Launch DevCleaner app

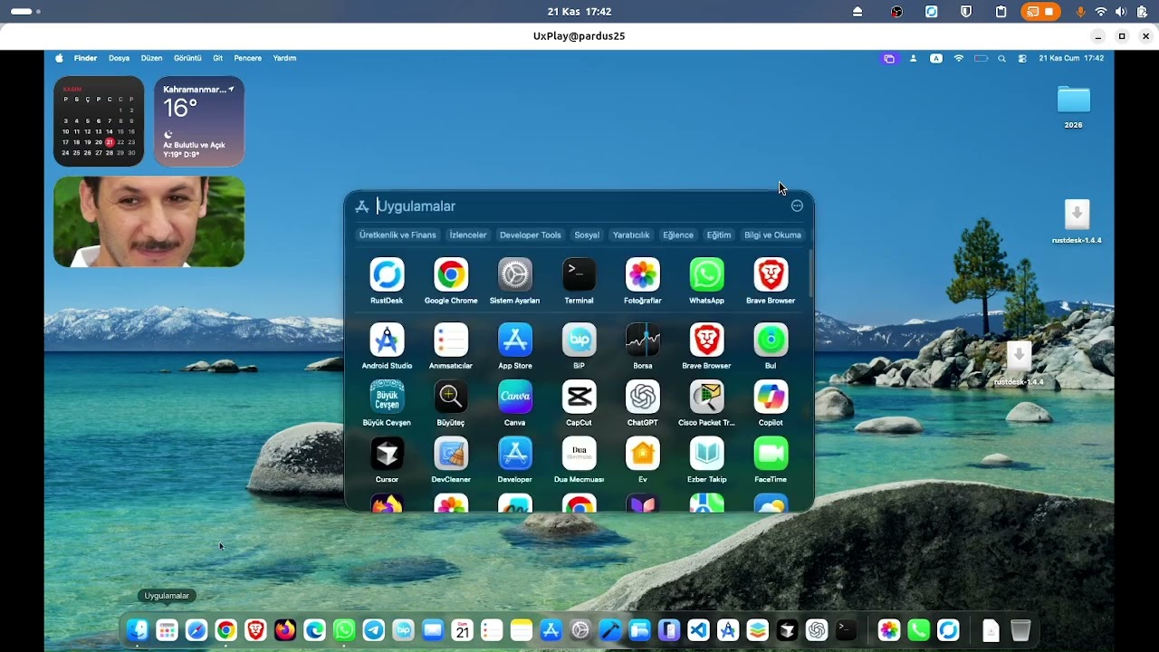tap(451, 454)
